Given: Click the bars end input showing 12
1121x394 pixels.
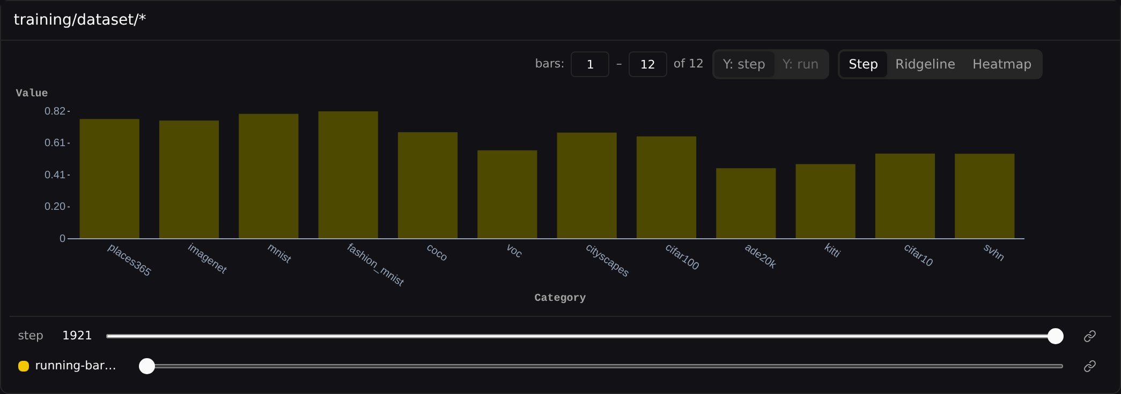Looking at the screenshot, I should (647, 64).
